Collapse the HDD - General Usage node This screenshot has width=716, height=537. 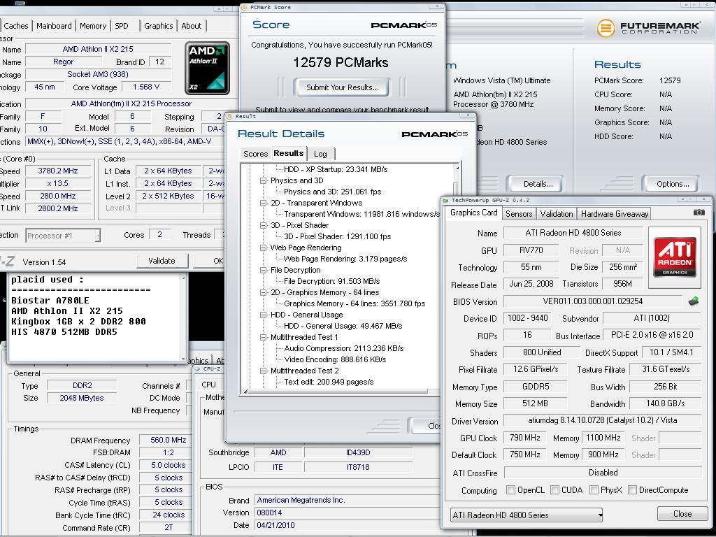(x=263, y=315)
